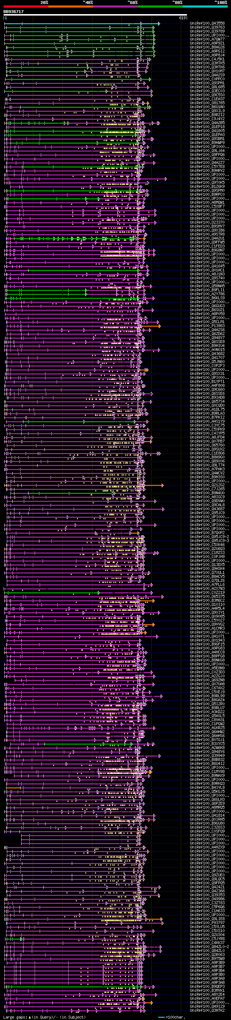This screenshot has height=1020, width=231.
Task: Select hit label UniRef100_A0N015
Action: click(207, 350)
